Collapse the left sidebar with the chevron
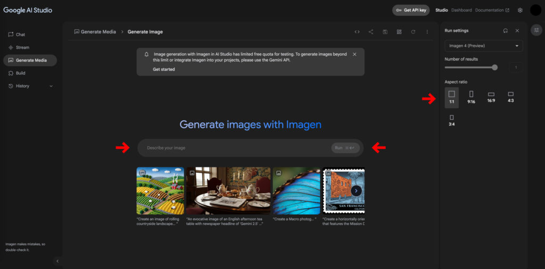The image size is (545, 269). [x=57, y=262]
